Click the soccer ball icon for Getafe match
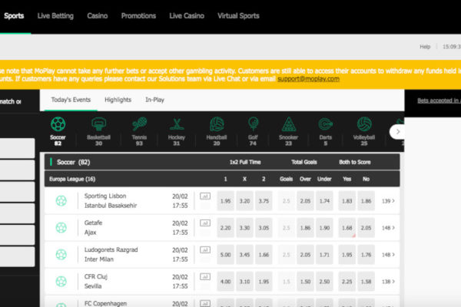This screenshot has width=461, height=307. coord(61,228)
